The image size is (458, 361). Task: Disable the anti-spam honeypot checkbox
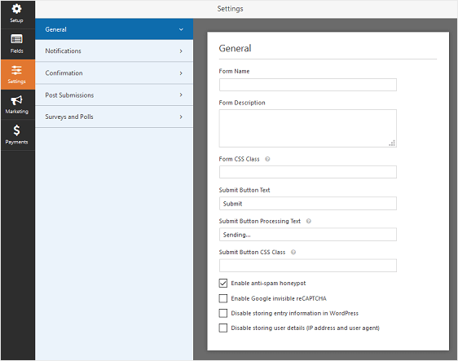pyautogui.click(x=223, y=283)
